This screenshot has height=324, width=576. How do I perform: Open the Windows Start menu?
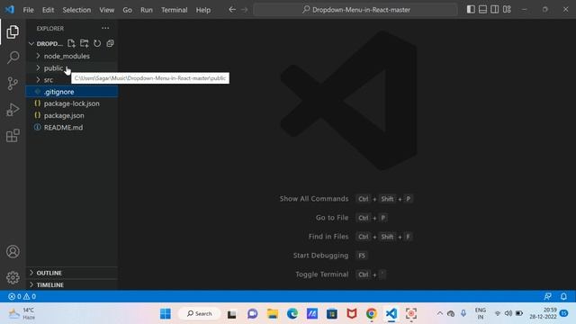click(x=166, y=314)
